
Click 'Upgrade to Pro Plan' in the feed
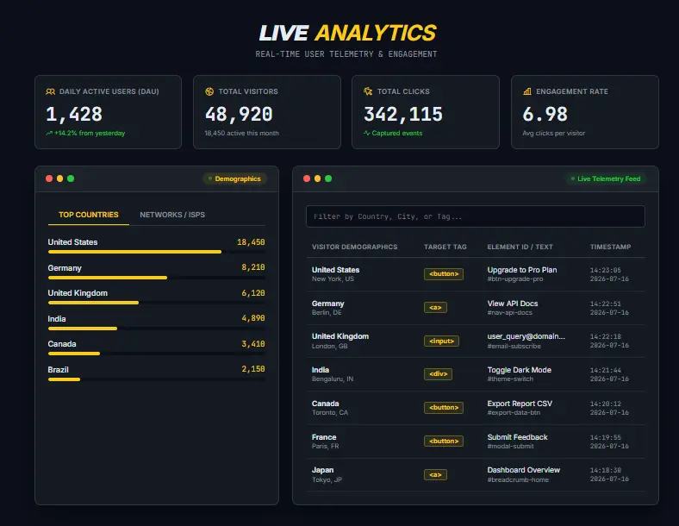coord(522,270)
